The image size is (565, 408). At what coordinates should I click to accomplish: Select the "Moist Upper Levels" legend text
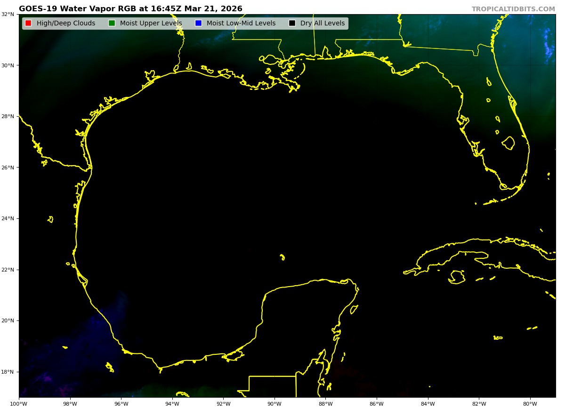coord(151,24)
